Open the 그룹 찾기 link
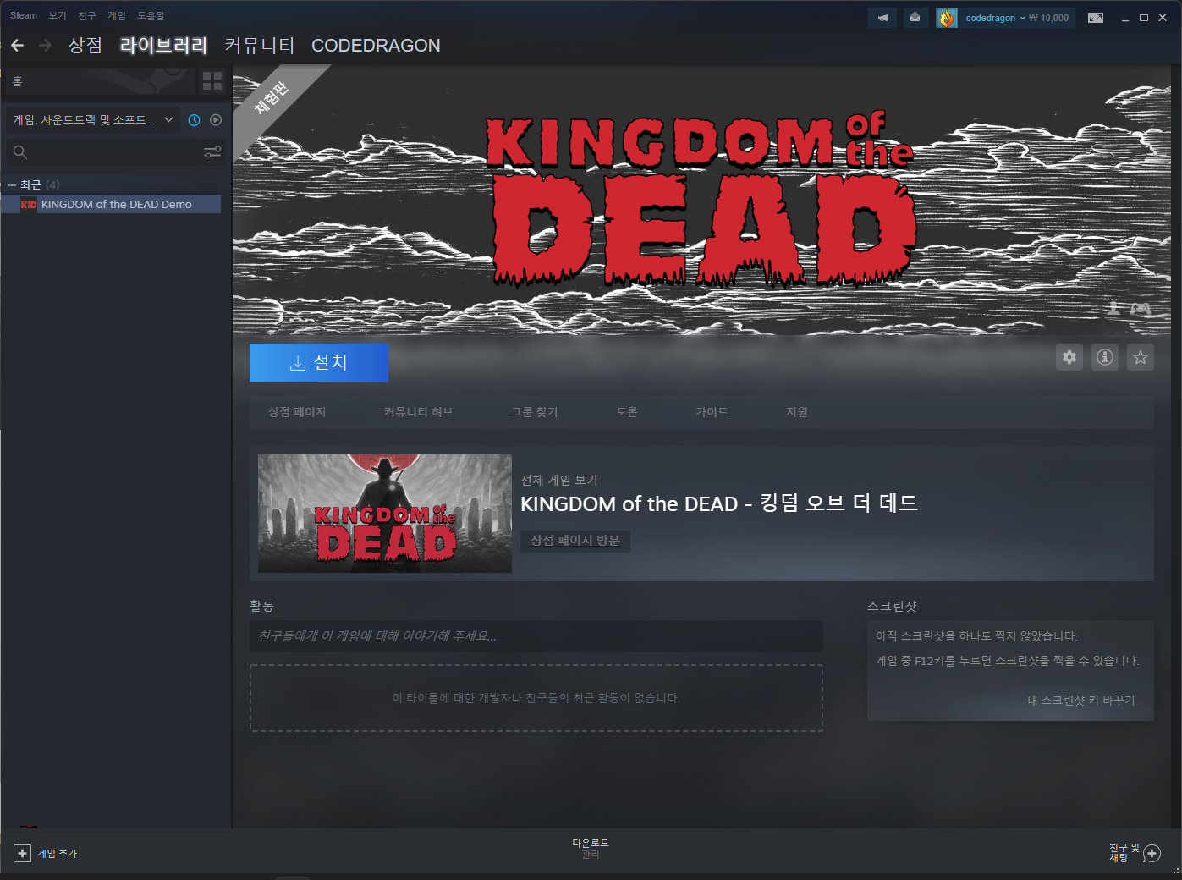This screenshot has width=1182, height=880. coord(535,412)
